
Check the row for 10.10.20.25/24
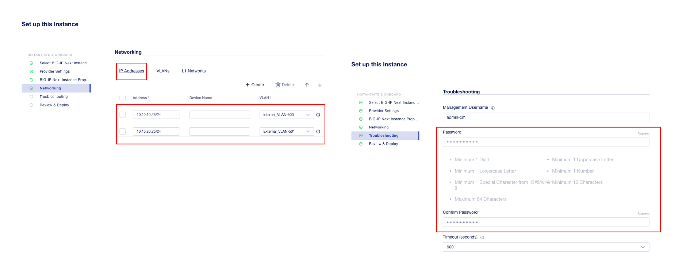(x=123, y=131)
